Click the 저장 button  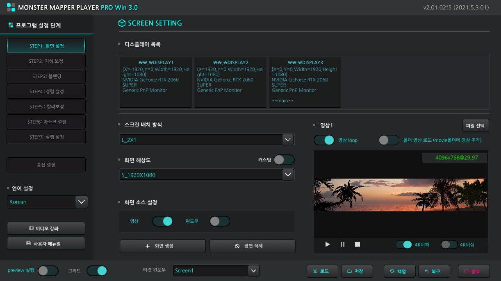pos(357,271)
